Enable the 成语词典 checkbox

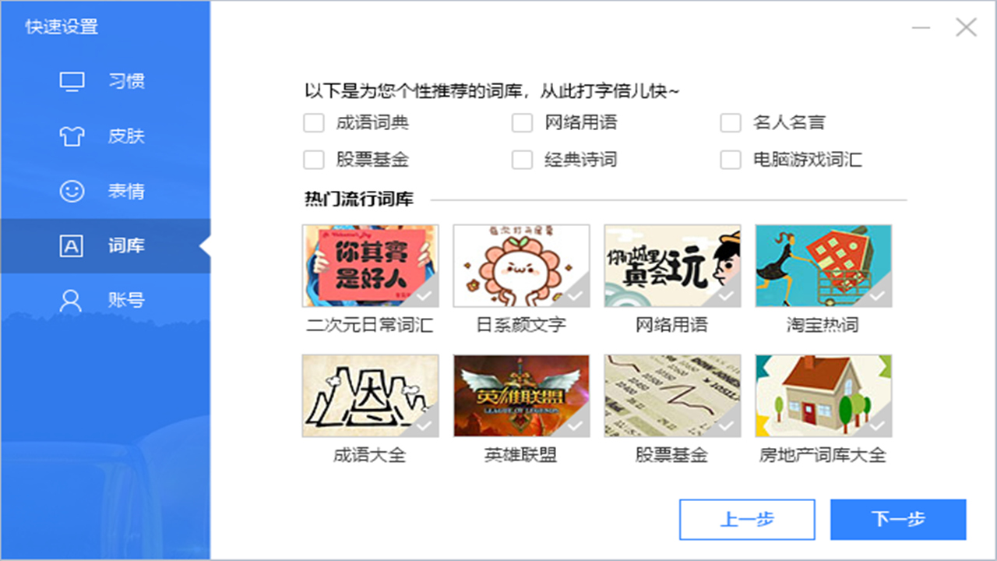click(x=314, y=123)
